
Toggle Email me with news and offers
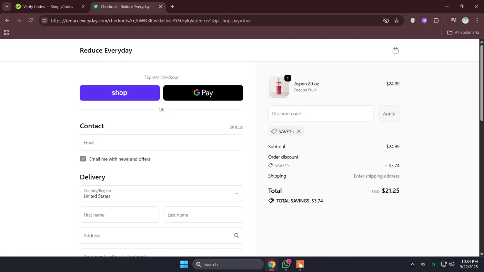83,159
